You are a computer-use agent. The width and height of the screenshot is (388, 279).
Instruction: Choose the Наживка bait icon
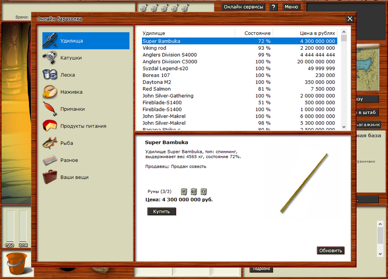click(x=50, y=92)
